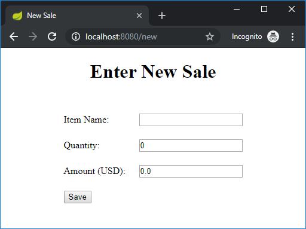Open site information icon in address bar

pyautogui.click(x=76, y=36)
